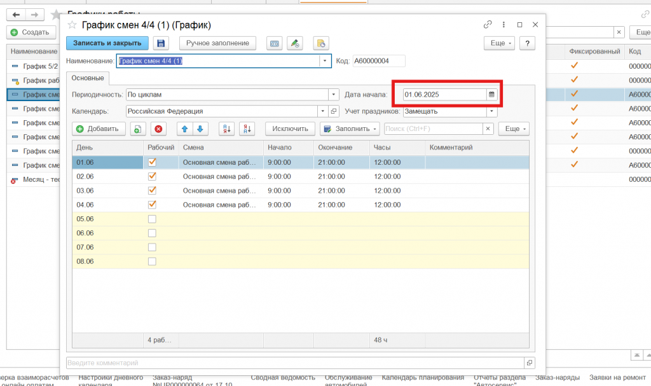Switch to the Основные tab
This screenshot has height=386, width=651.
(88, 78)
